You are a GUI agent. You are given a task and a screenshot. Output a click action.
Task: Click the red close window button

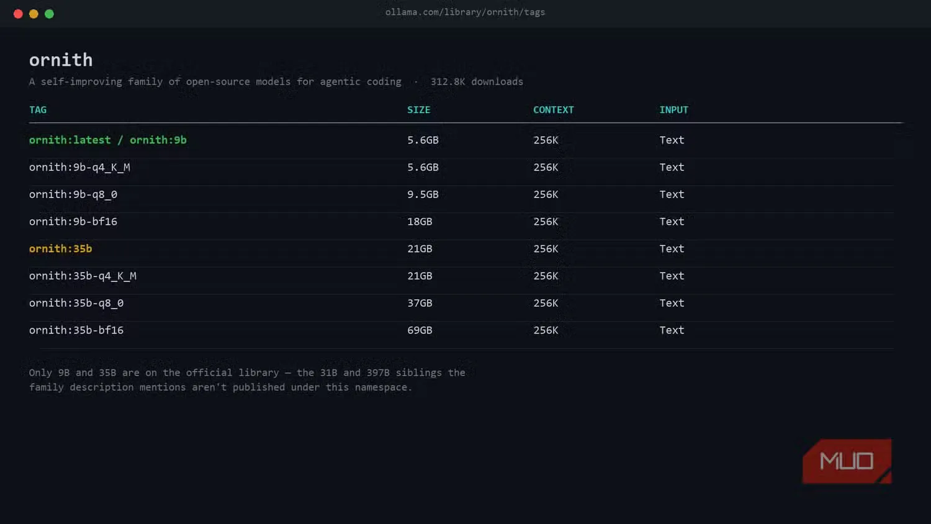coord(18,14)
